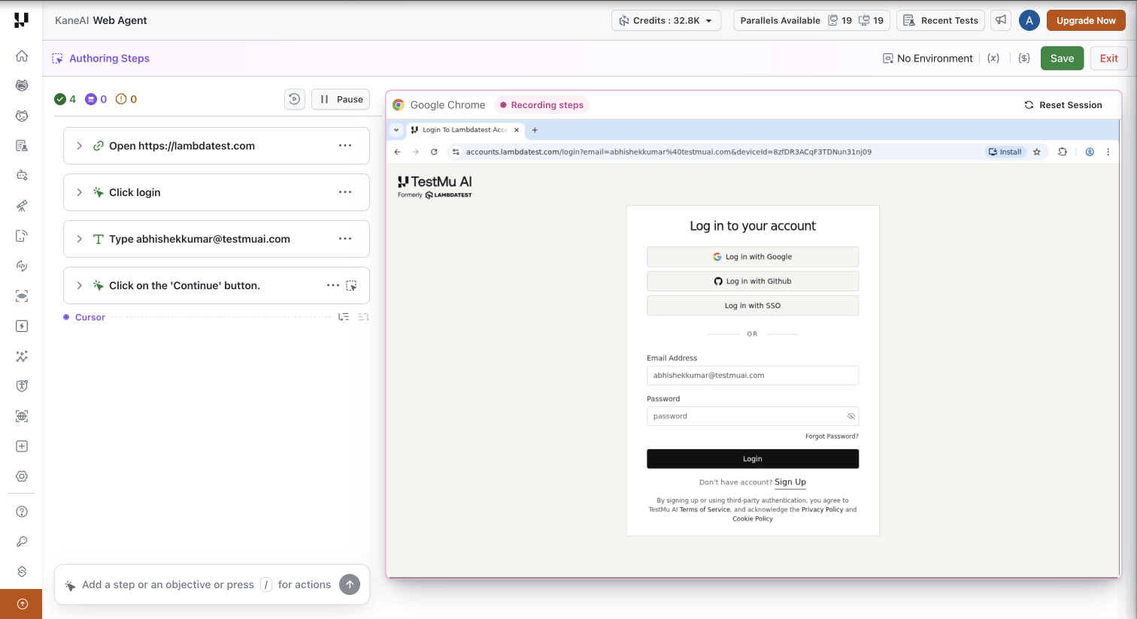Open more options for the 'Continue' button step

333,285
